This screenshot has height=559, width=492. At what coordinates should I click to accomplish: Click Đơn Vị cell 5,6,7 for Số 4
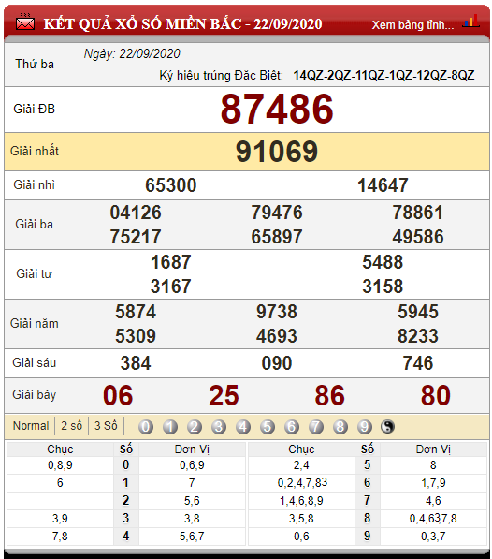click(x=192, y=537)
